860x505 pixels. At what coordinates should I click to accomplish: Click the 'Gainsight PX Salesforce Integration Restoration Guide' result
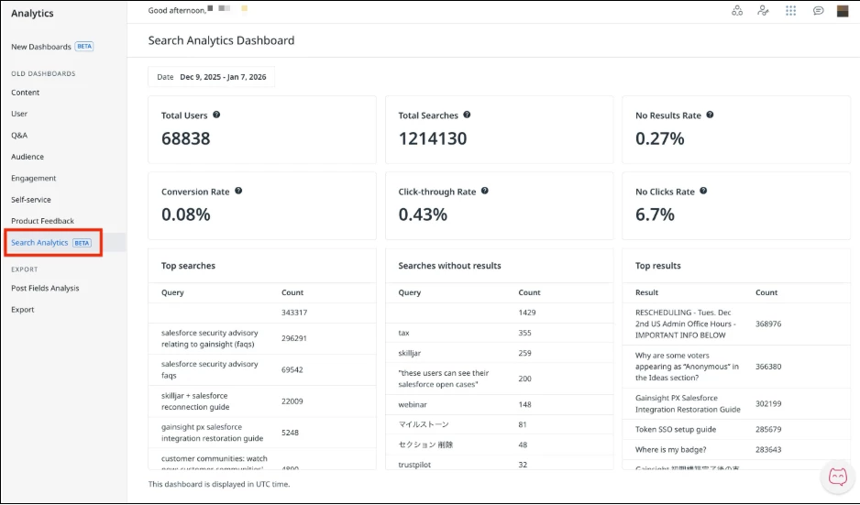(688, 403)
